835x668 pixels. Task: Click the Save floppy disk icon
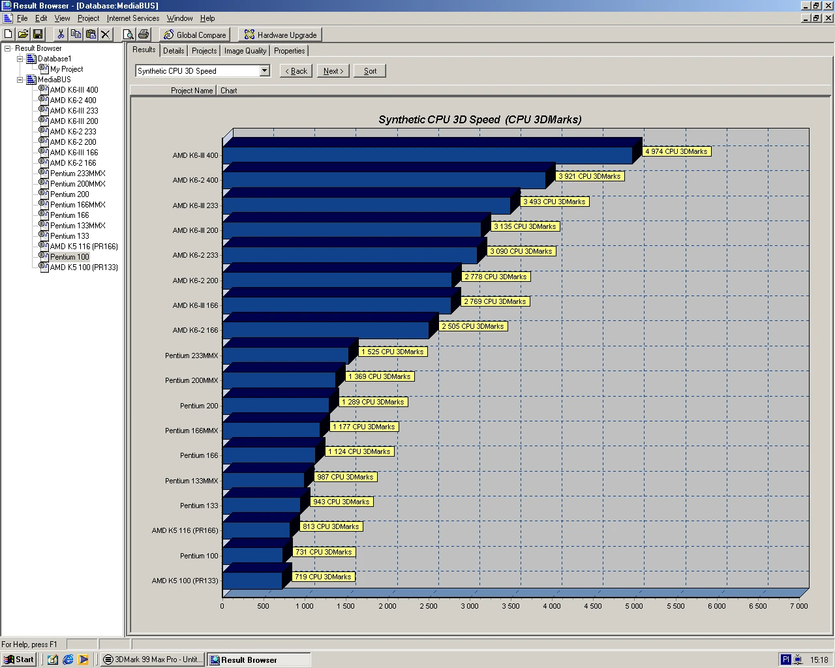[37, 35]
